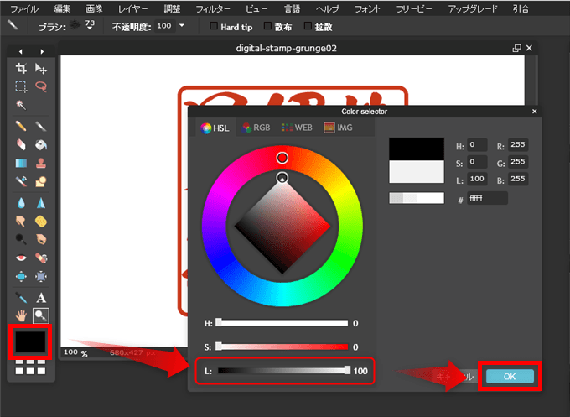
Task: Select the Move tool
Action: click(41, 68)
